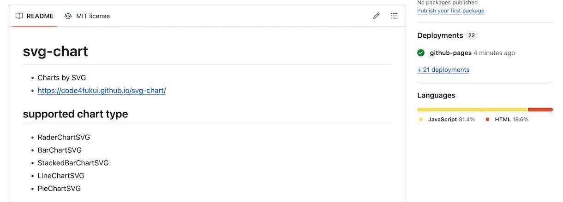Click the yellow JavaScript segment of language bar
Screen dimensions: 563x202
[x=473, y=110]
